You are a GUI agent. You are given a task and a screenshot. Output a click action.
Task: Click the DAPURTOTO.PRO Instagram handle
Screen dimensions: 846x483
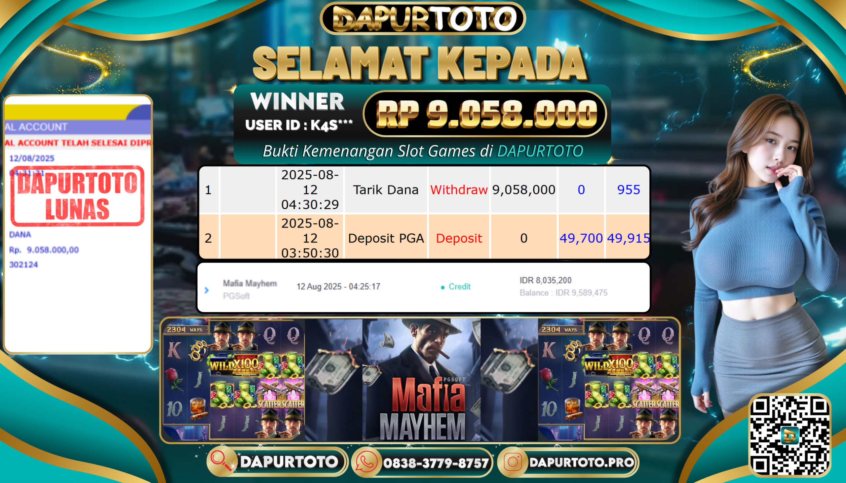(x=581, y=462)
